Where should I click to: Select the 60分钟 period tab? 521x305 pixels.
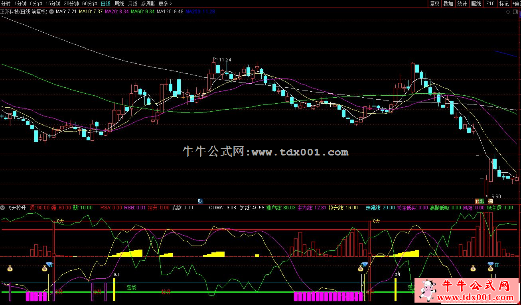(x=89, y=4)
